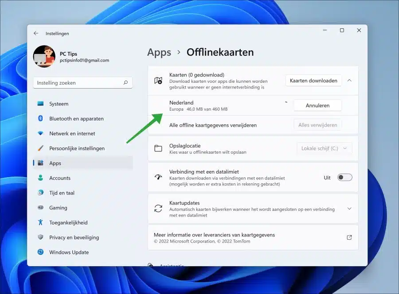The height and width of the screenshot is (294, 399).
Task: Click the PC Tips profile avatar
Action: click(x=44, y=56)
